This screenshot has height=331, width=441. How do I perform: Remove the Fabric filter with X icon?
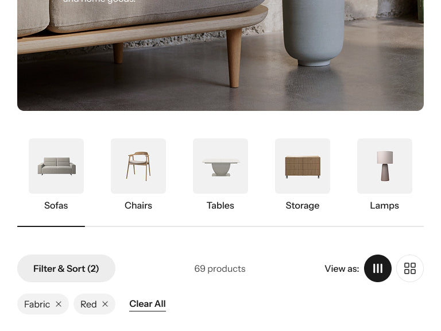coord(59,304)
